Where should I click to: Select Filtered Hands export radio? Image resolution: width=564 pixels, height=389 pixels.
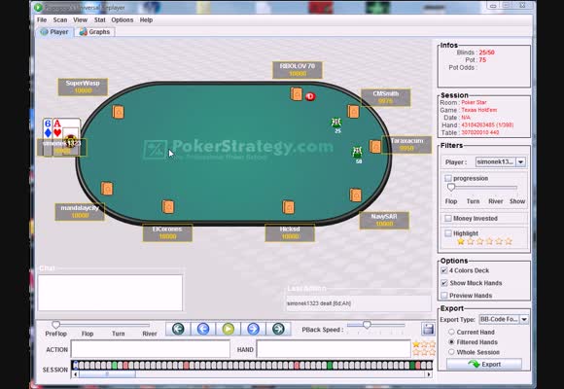[x=451, y=342]
